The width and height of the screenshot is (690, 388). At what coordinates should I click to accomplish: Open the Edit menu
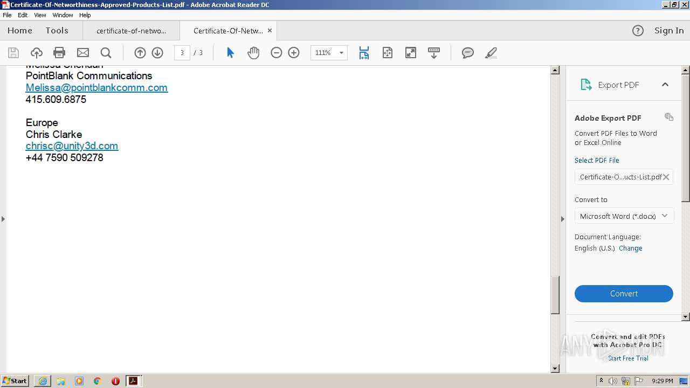click(x=23, y=15)
